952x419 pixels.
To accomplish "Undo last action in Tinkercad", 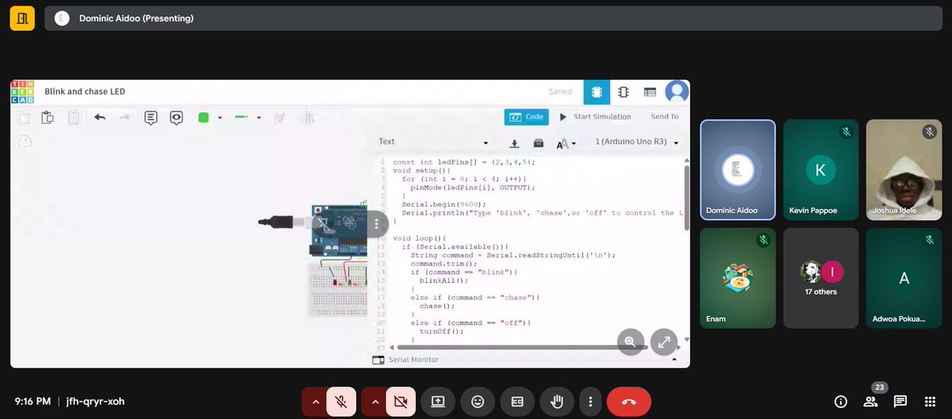I will pyautogui.click(x=100, y=117).
